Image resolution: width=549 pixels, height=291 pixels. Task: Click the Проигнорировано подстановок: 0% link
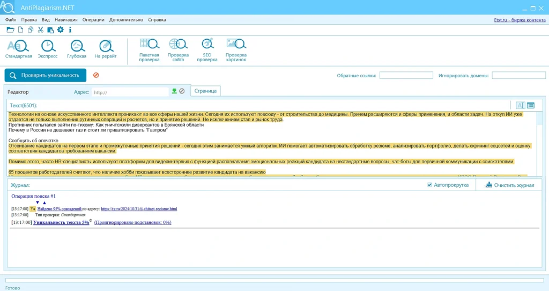point(133,222)
